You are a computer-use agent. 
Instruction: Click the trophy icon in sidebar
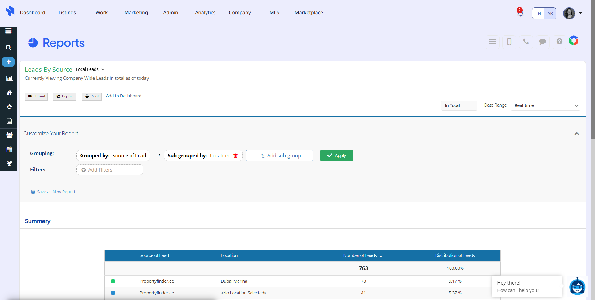(x=9, y=164)
